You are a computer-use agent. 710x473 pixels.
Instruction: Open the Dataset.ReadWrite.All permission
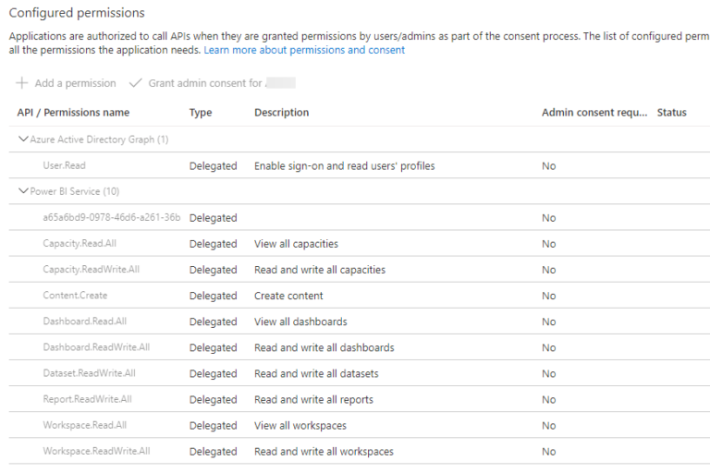click(x=89, y=373)
